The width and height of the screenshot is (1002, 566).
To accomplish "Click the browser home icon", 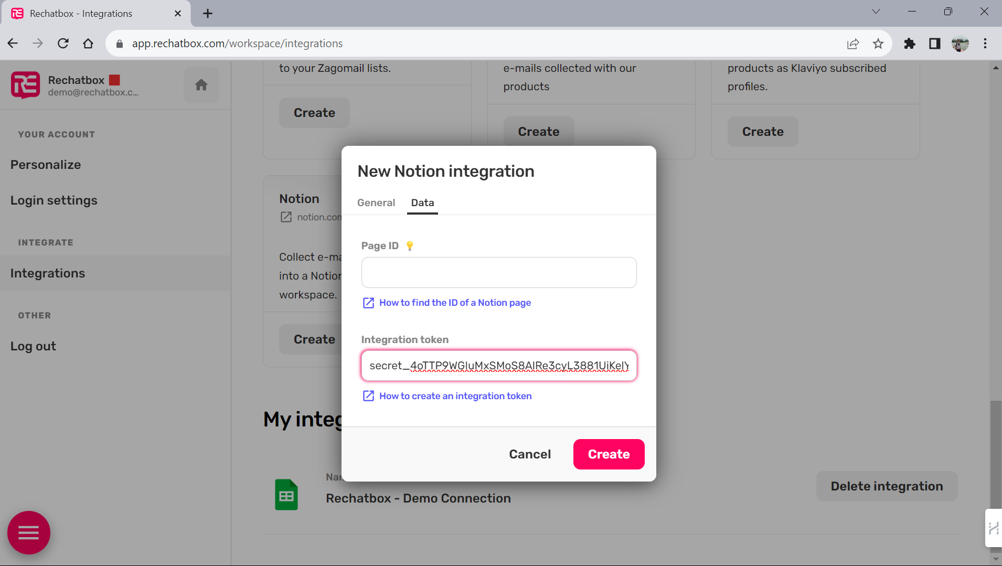I will 88,44.
